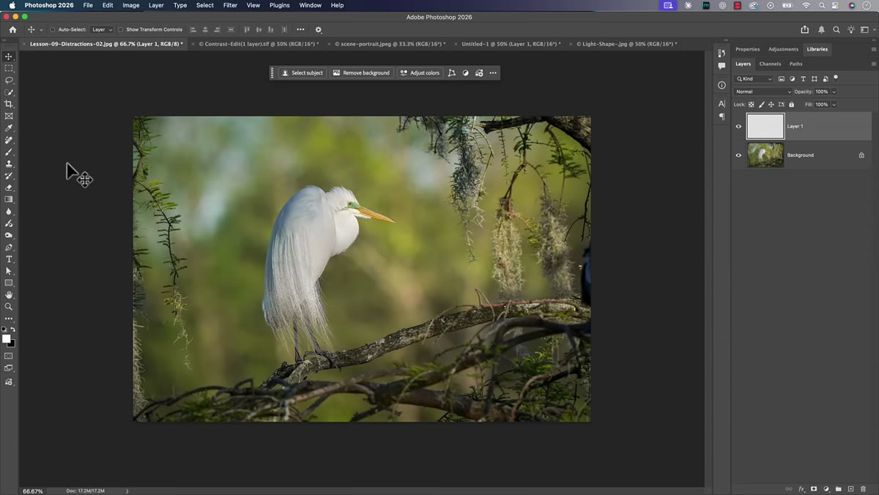Viewport: 879px width, 495px height.
Task: Click the create new layer icon
Action: click(x=850, y=488)
